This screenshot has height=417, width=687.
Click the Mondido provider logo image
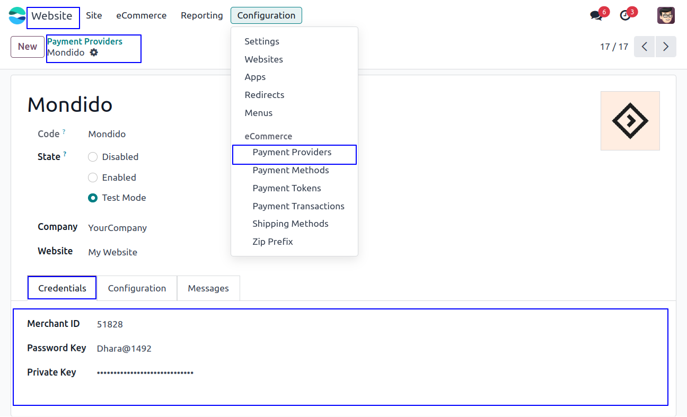click(630, 121)
